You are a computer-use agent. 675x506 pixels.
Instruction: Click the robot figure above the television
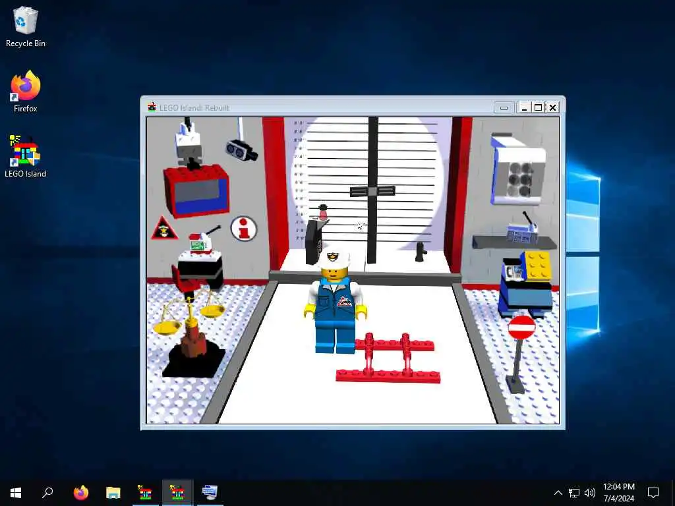[189, 143]
